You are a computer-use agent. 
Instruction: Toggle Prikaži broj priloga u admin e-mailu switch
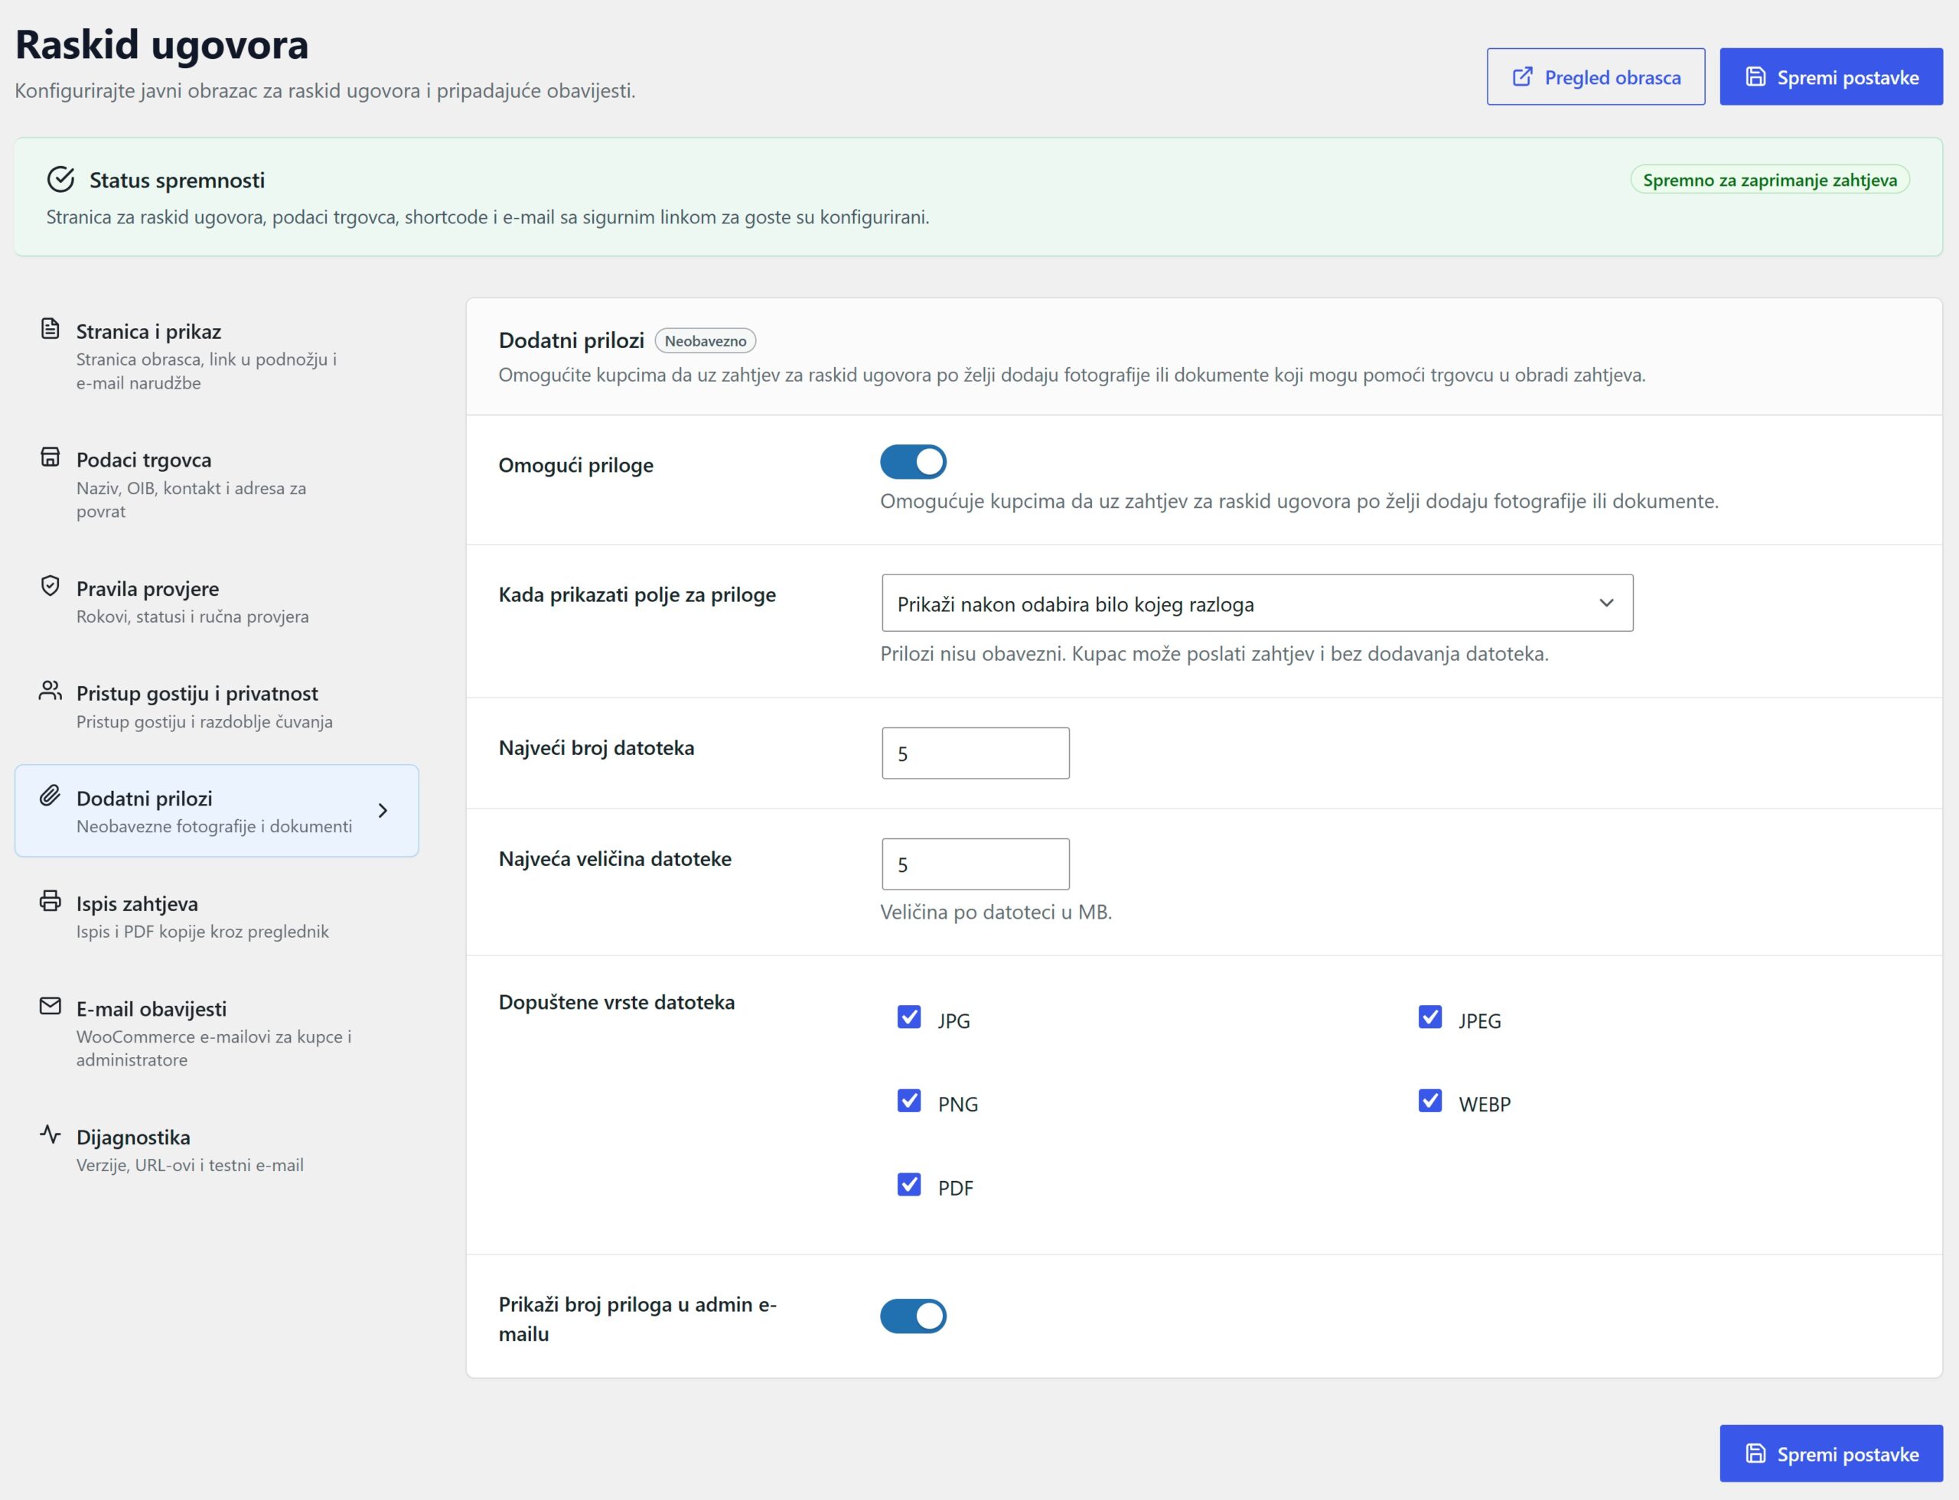coord(913,1316)
